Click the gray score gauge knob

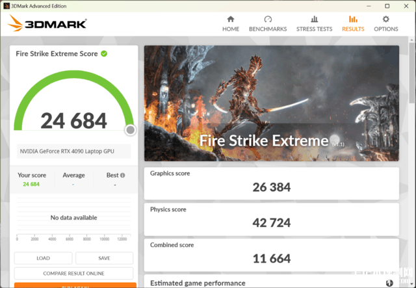pyautogui.click(x=130, y=130)
